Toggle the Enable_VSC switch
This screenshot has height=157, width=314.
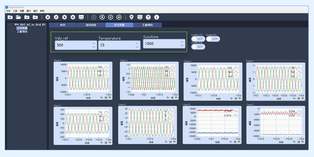tap(198, 39)
